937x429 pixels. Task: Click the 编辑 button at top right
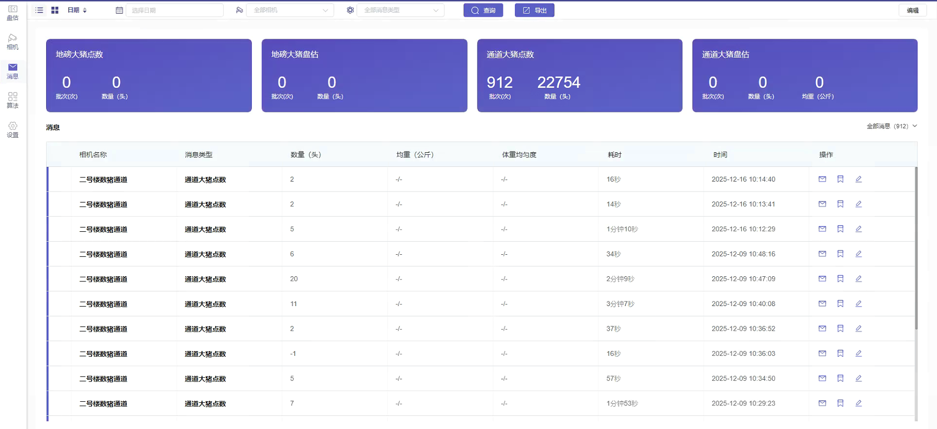coord(912,10)
